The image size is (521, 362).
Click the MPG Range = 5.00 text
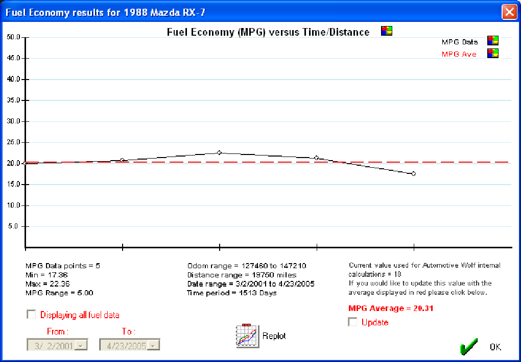point(59,293)
